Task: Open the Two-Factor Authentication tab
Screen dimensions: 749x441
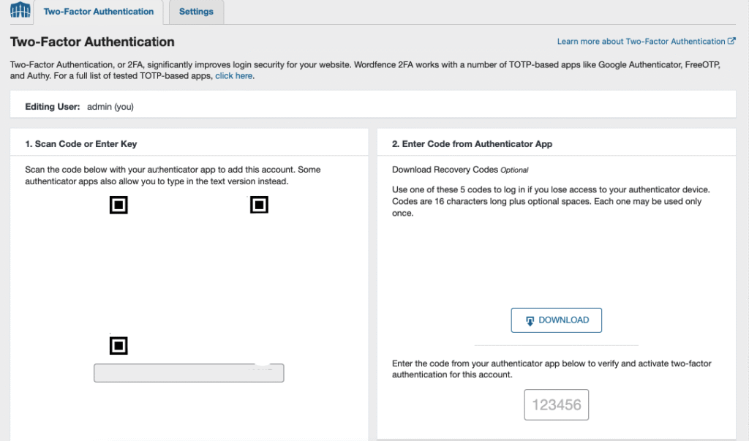Action: pos(99,12)
